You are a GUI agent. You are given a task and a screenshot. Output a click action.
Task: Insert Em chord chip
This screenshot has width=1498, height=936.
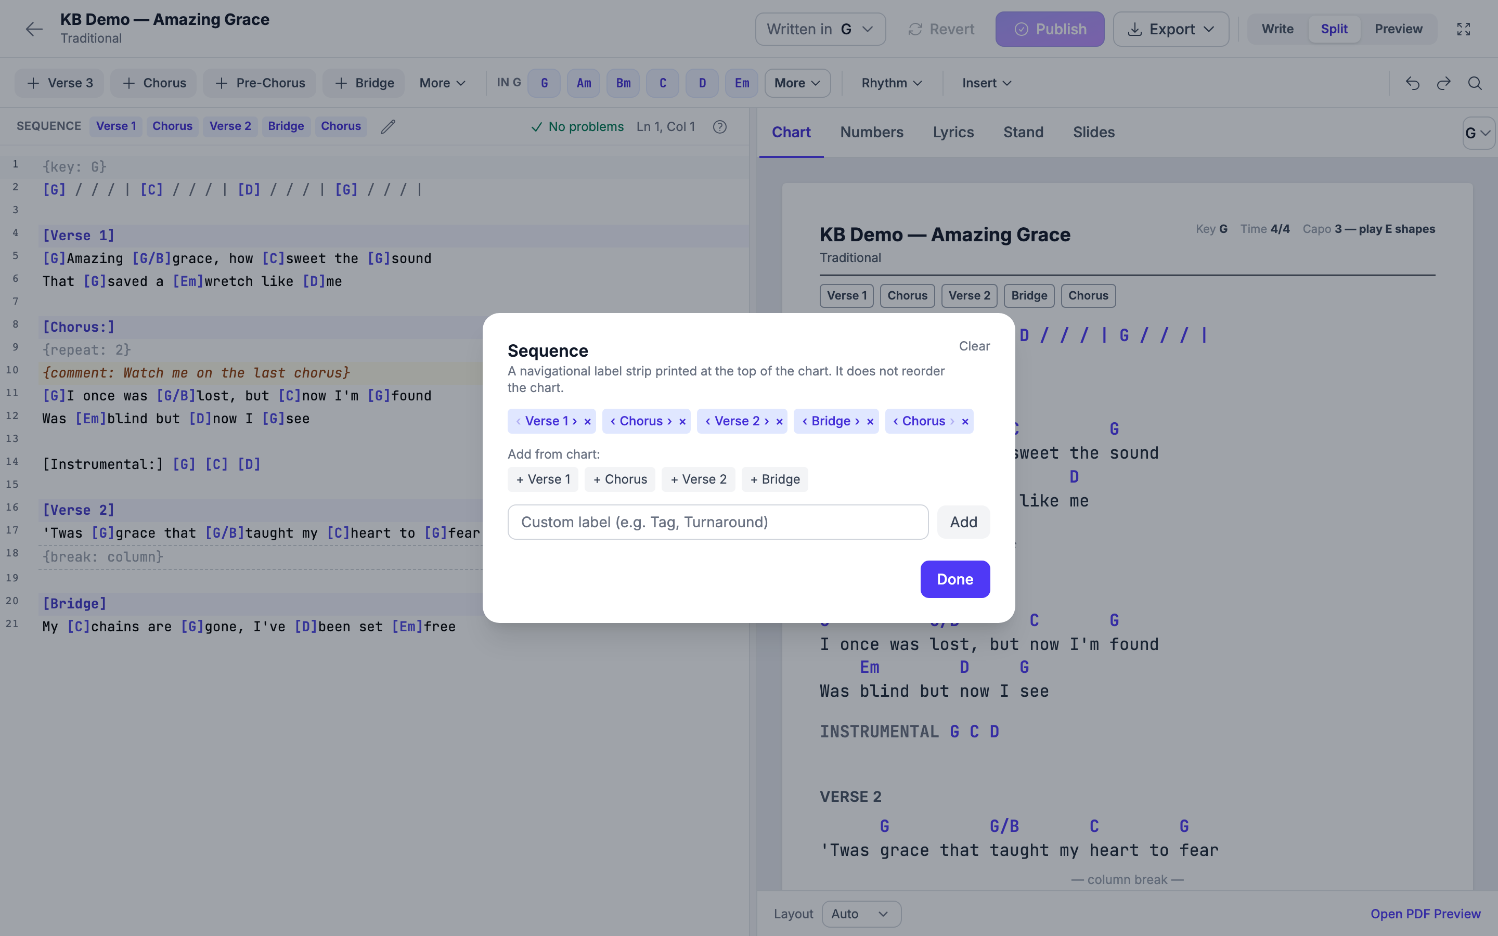point(742,83)
